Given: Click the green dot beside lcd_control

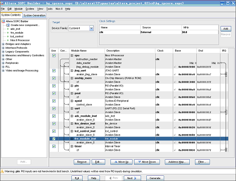Looking at the screenshot, I should [x=8, y=36].
